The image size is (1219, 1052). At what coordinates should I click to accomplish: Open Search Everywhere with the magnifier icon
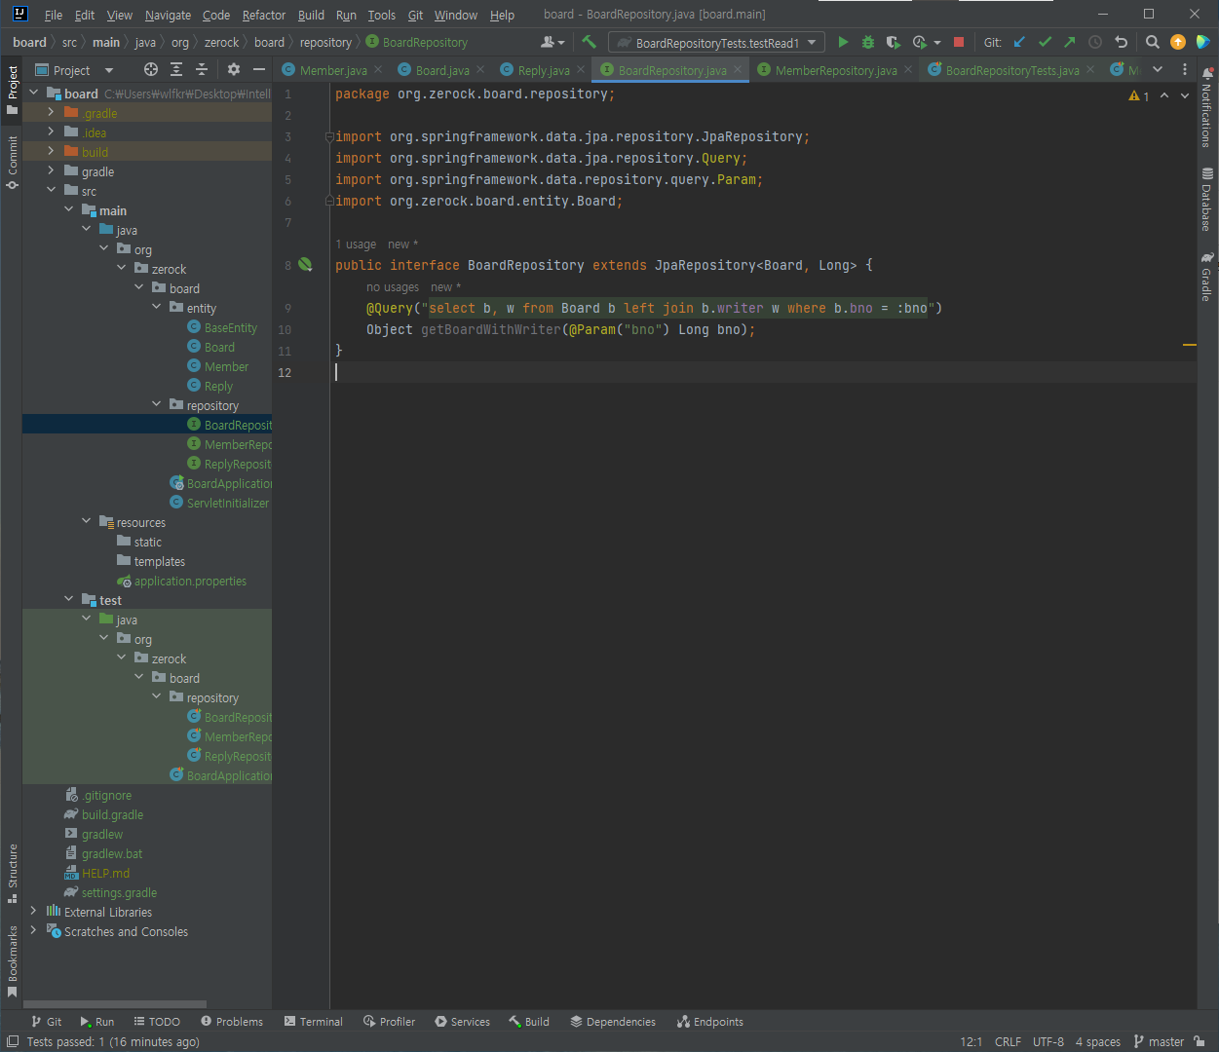(1153, 42)
